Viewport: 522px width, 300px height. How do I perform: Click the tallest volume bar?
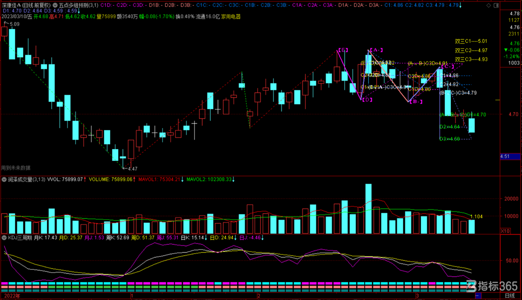tap(368, 208)
